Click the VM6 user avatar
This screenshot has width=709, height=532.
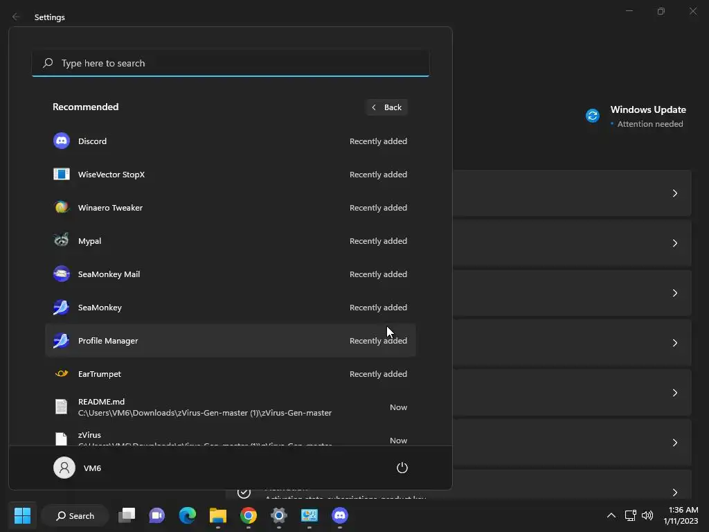coord(64,468)
